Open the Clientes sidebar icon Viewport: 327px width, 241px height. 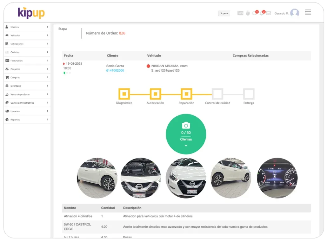tap(7, 27)
